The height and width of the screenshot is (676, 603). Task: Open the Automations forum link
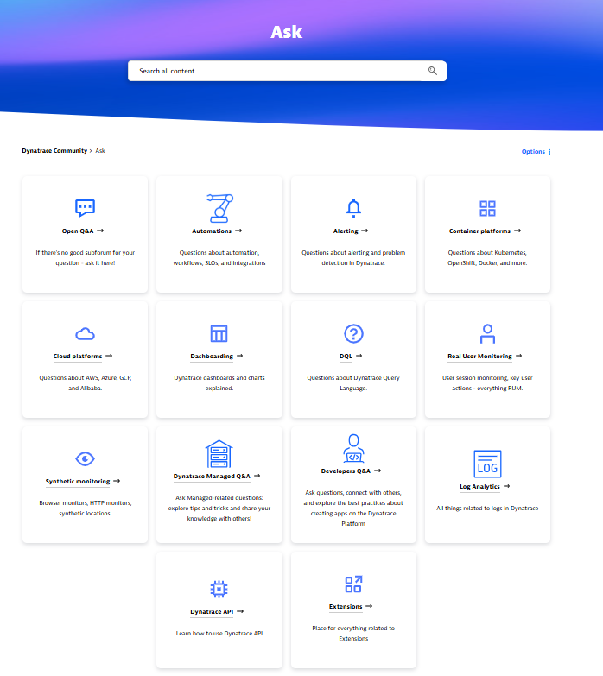[x=212, y=231]
